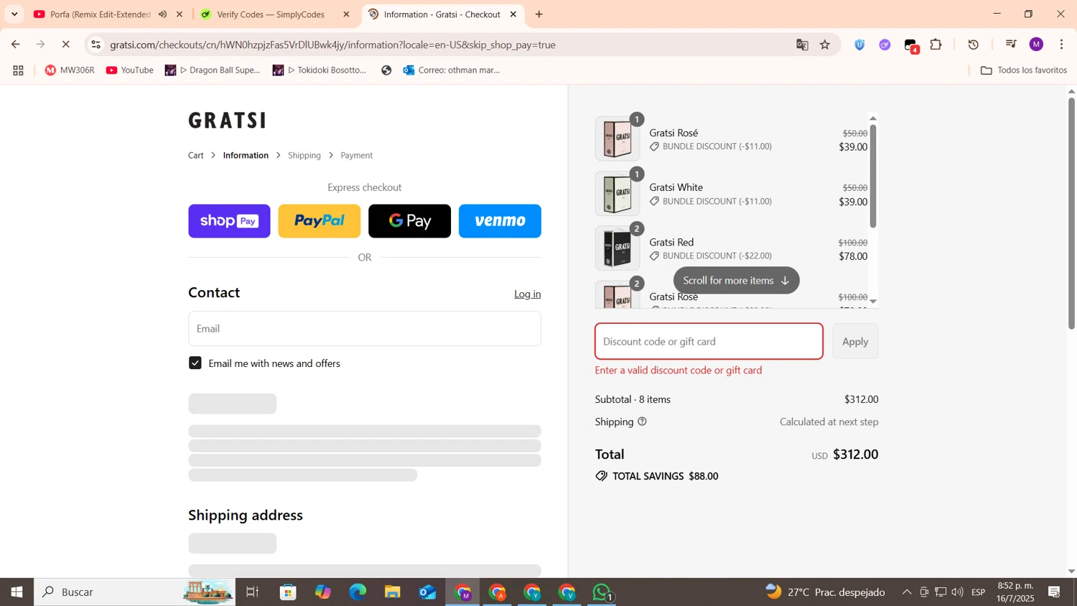Uncheck Email me with news and offers
1077x606 pixels.
pyautogui.click(x=195, y=363)
